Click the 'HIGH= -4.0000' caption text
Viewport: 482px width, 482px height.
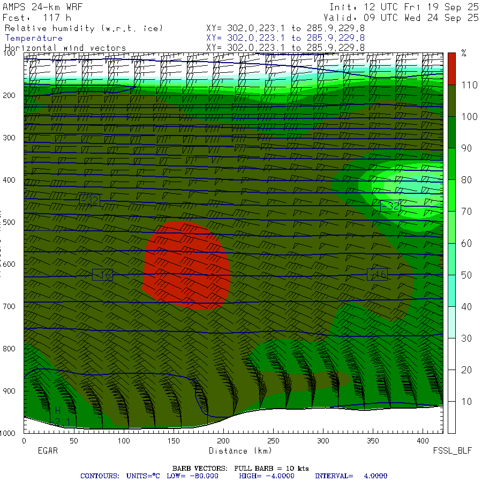[267, 476]
